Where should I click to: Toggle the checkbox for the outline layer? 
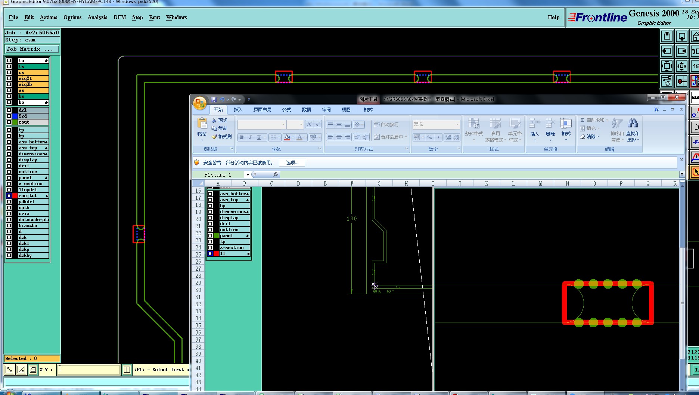pyautogui.click(x=9, y=172)
